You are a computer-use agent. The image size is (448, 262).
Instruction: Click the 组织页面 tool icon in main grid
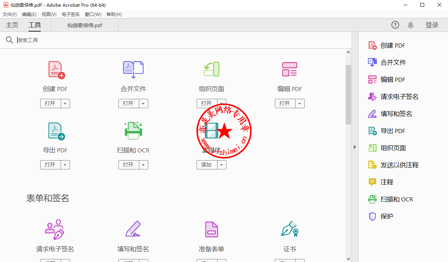[x=212, y=69]
